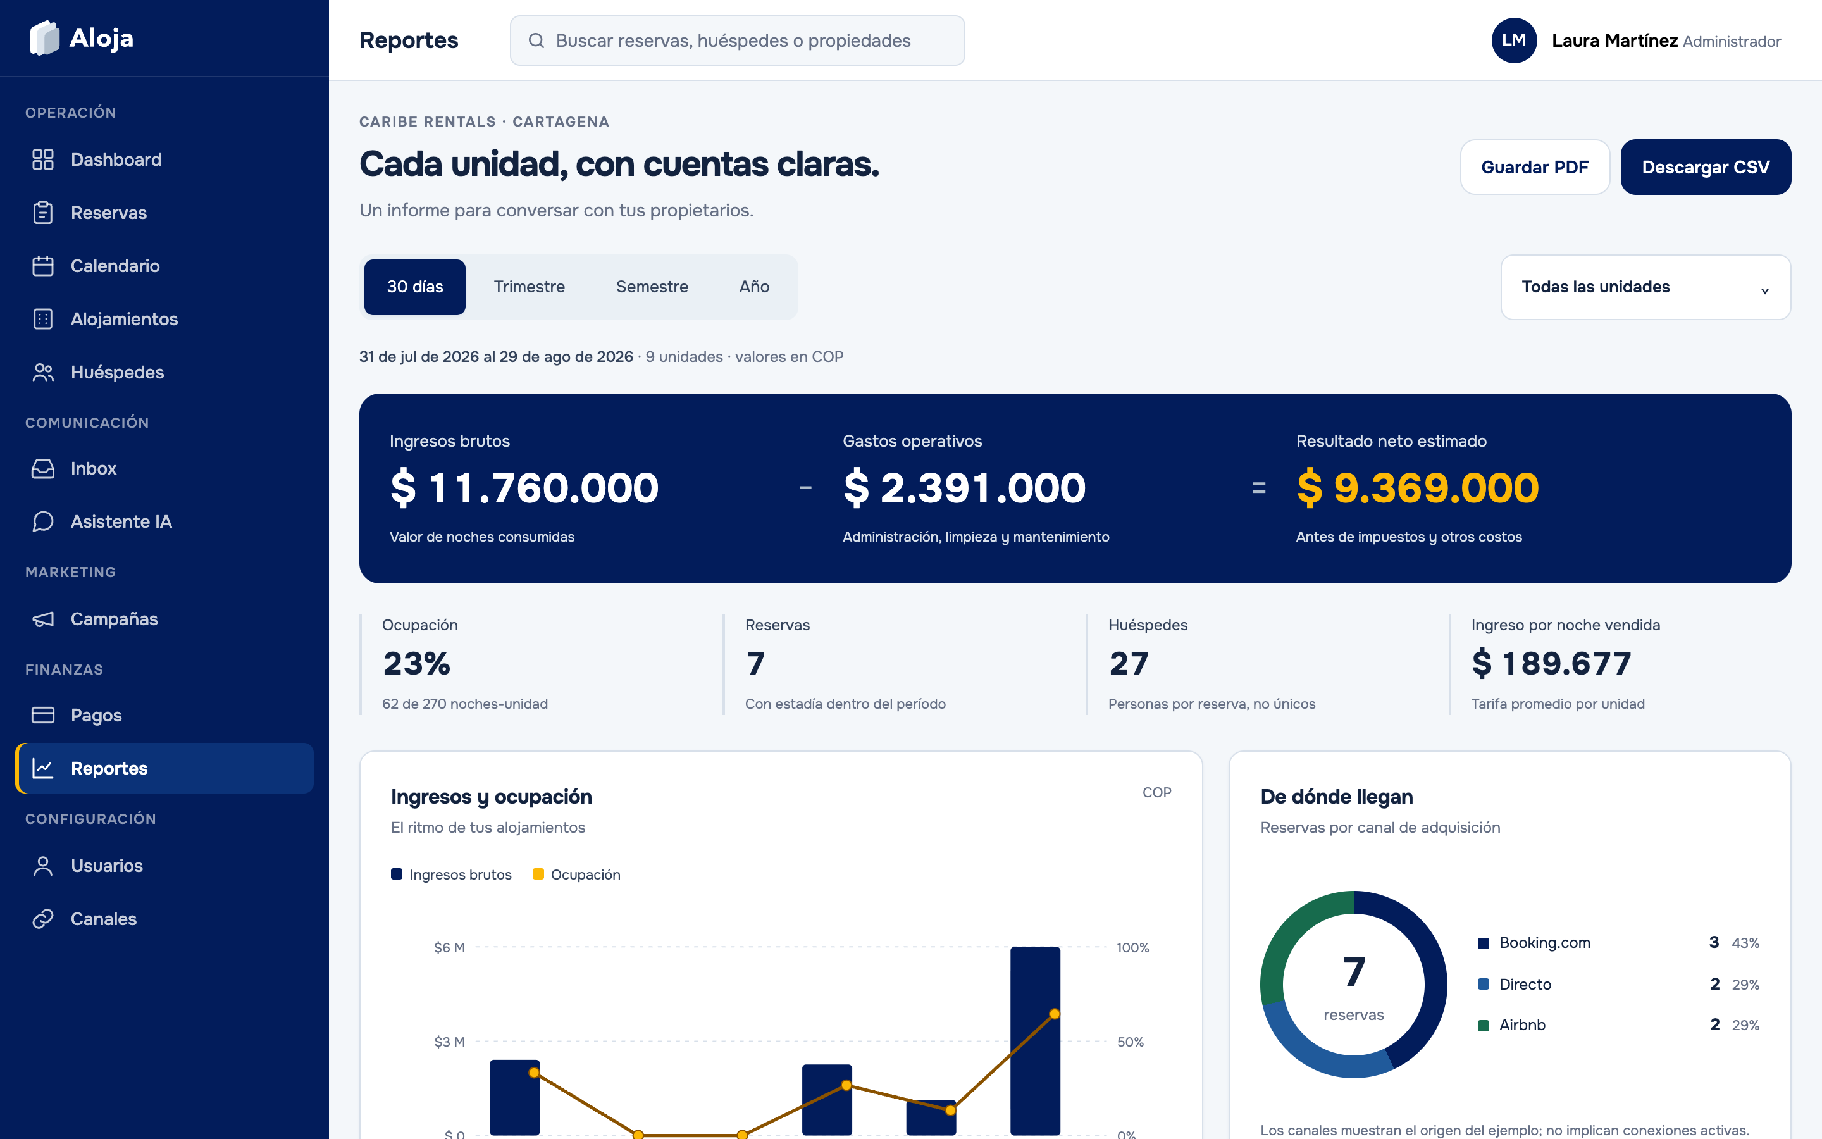Viewport: 1822px width, 1139px height.
Task: Click the Pagos card icon
Action: pyautogui.click(x=43, y=715)
